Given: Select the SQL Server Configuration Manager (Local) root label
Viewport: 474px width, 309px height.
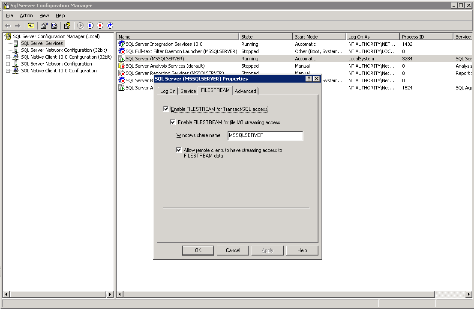Looking at the screenshot, I should pos(56,36).
